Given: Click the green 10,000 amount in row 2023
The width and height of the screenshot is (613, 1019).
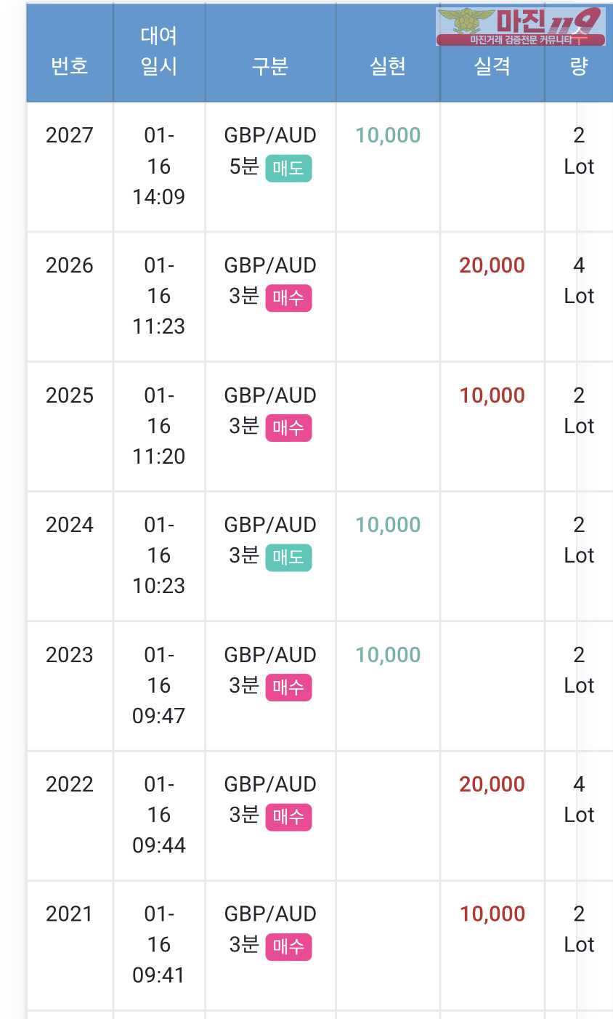Looking at the screenshot, I should tap(388, 655).
